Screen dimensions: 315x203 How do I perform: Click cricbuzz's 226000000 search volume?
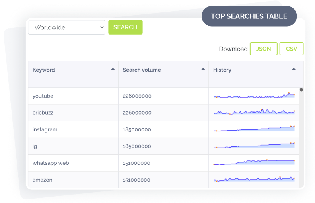coord(137,113)
